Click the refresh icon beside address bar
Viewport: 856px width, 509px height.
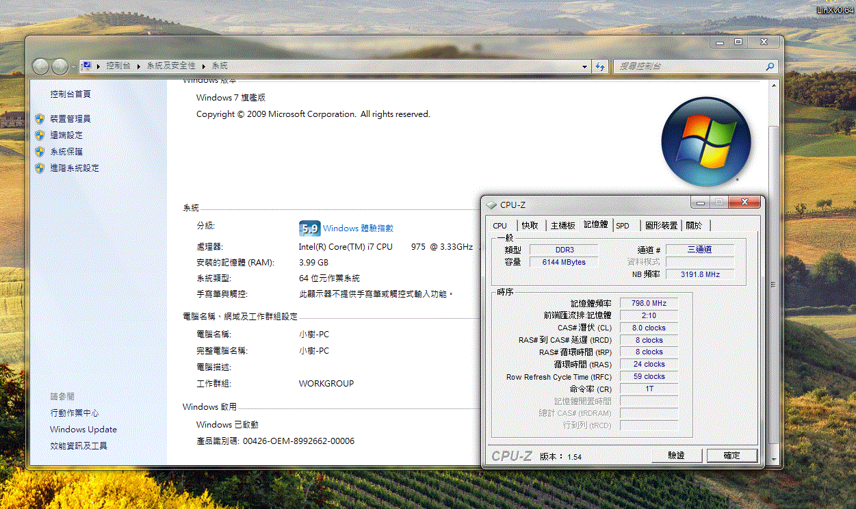pos(600,66)
